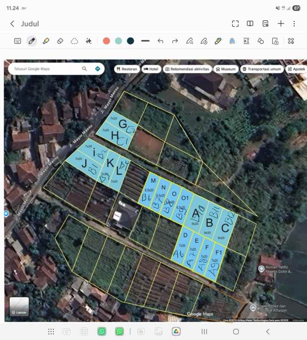Open the app drawer grid in taskbar
Screen dimensions: 307x340
(51, 332)
